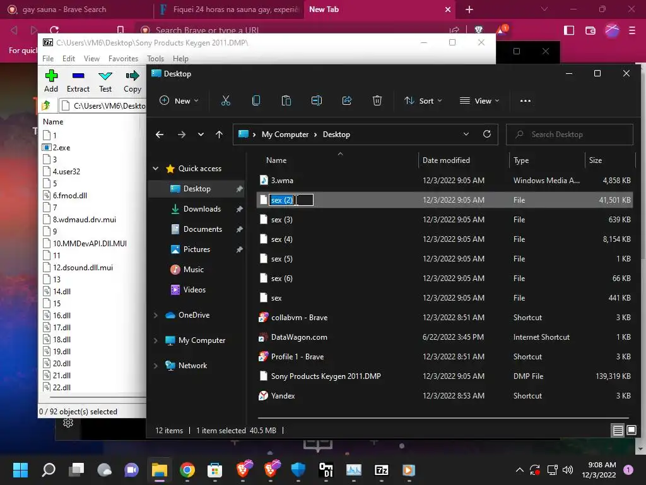Show hidden system tray icons
Screen dimensions: 646x485
[x=520, y=470]
